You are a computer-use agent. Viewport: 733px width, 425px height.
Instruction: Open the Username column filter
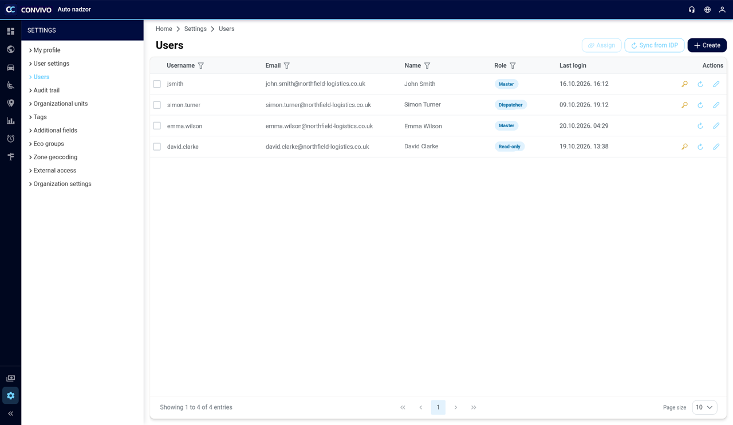click(x=201, y=66)
